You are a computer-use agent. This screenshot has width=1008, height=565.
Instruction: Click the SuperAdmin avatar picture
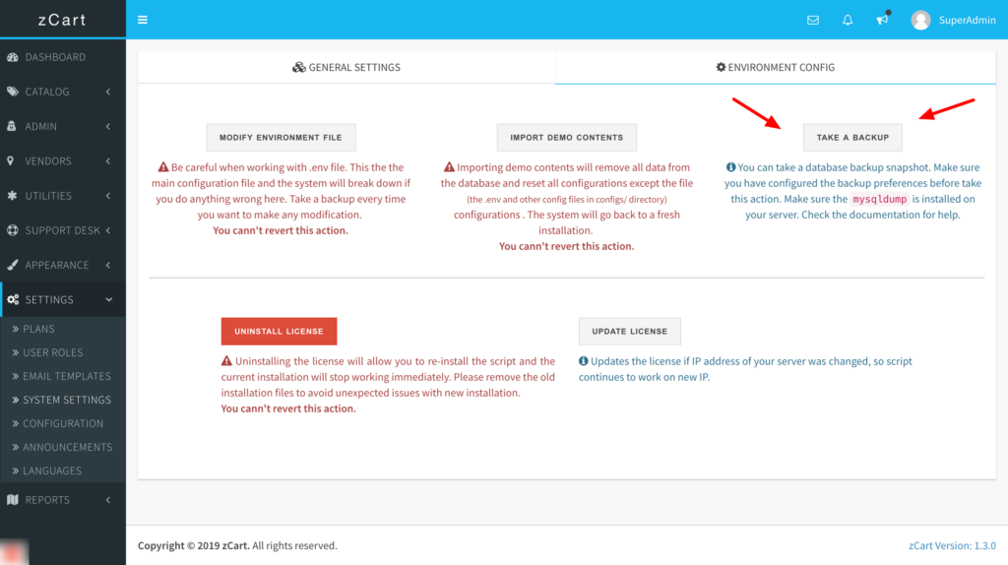click(920, 20)
